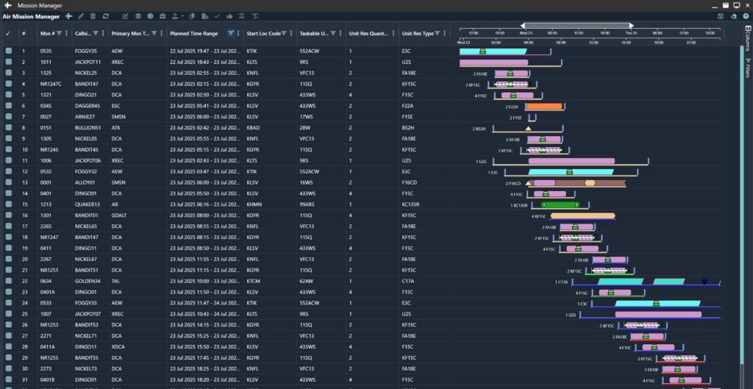This screenshot has height=389, width=753.
Task: Click the blue circle marker on GOLDEN34 row
Action: point(704,281)
